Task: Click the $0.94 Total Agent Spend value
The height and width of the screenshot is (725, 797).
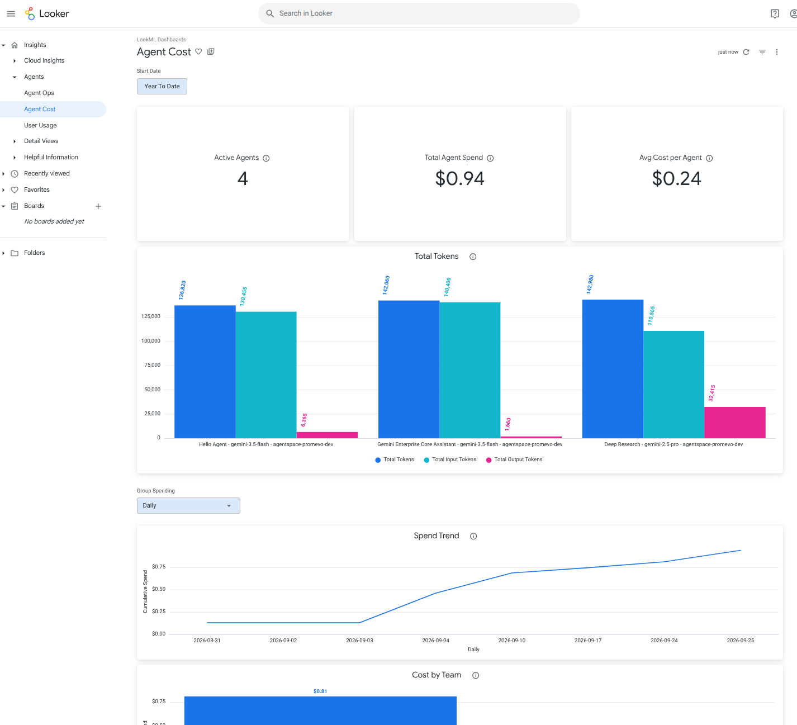Action: (460, 178)
